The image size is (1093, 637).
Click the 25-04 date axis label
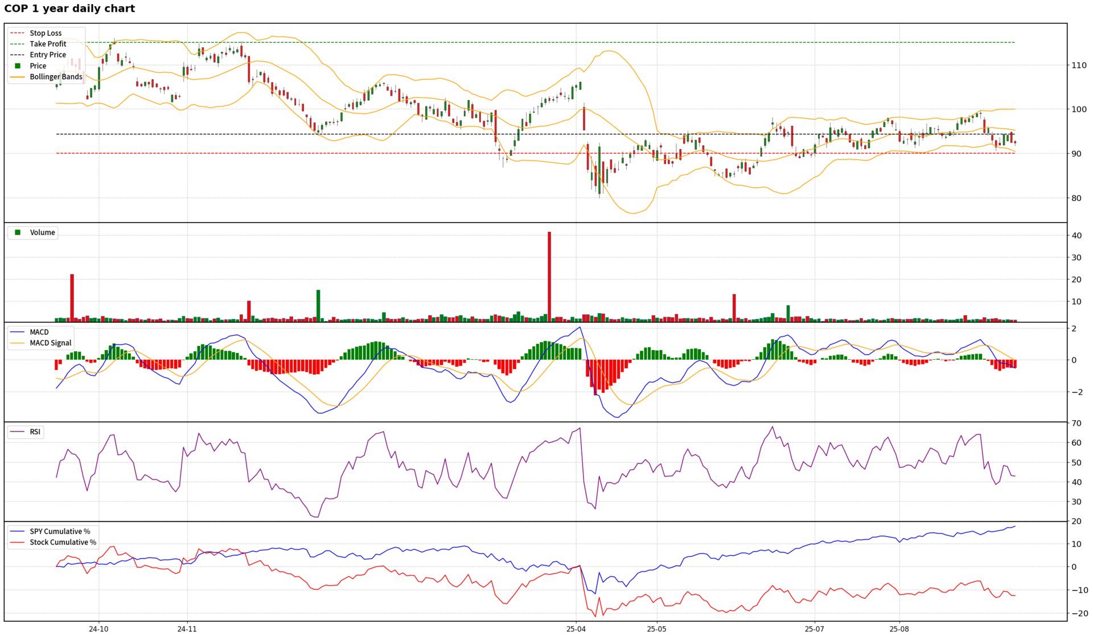point(576,629)
